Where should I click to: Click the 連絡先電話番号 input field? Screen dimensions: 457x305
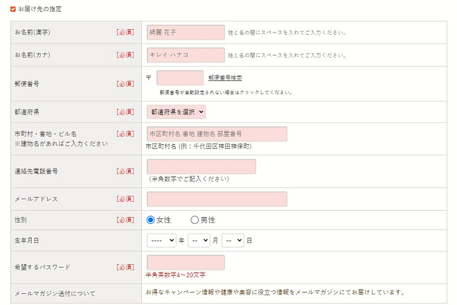tap(201, 166)
